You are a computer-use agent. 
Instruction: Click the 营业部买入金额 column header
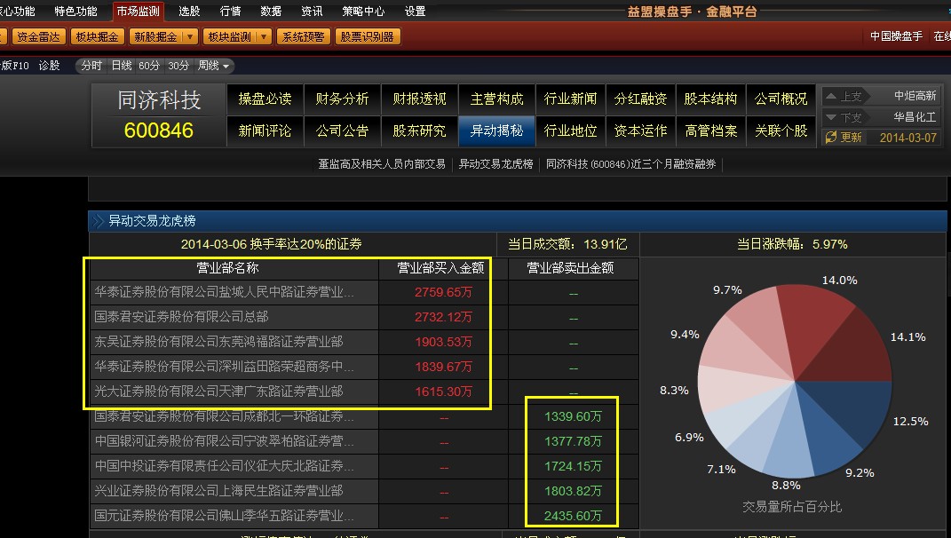tap(440, 267)
